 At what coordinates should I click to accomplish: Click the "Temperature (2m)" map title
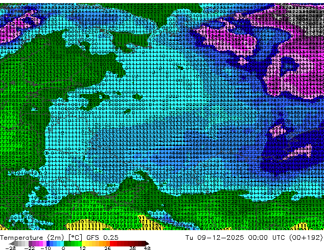[x=32, y=238]
